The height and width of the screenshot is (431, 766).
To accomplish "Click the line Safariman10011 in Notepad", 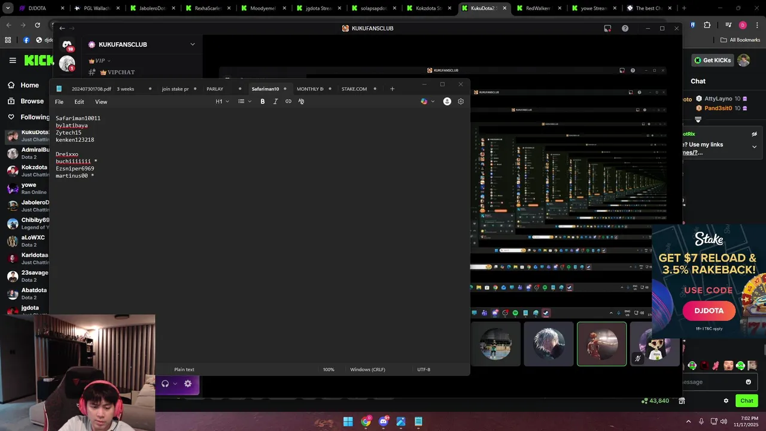I will click(x=78, y=119).
